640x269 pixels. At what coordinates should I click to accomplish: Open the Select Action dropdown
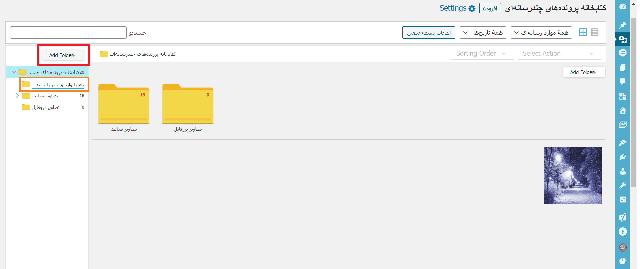[x=558, y=54]
